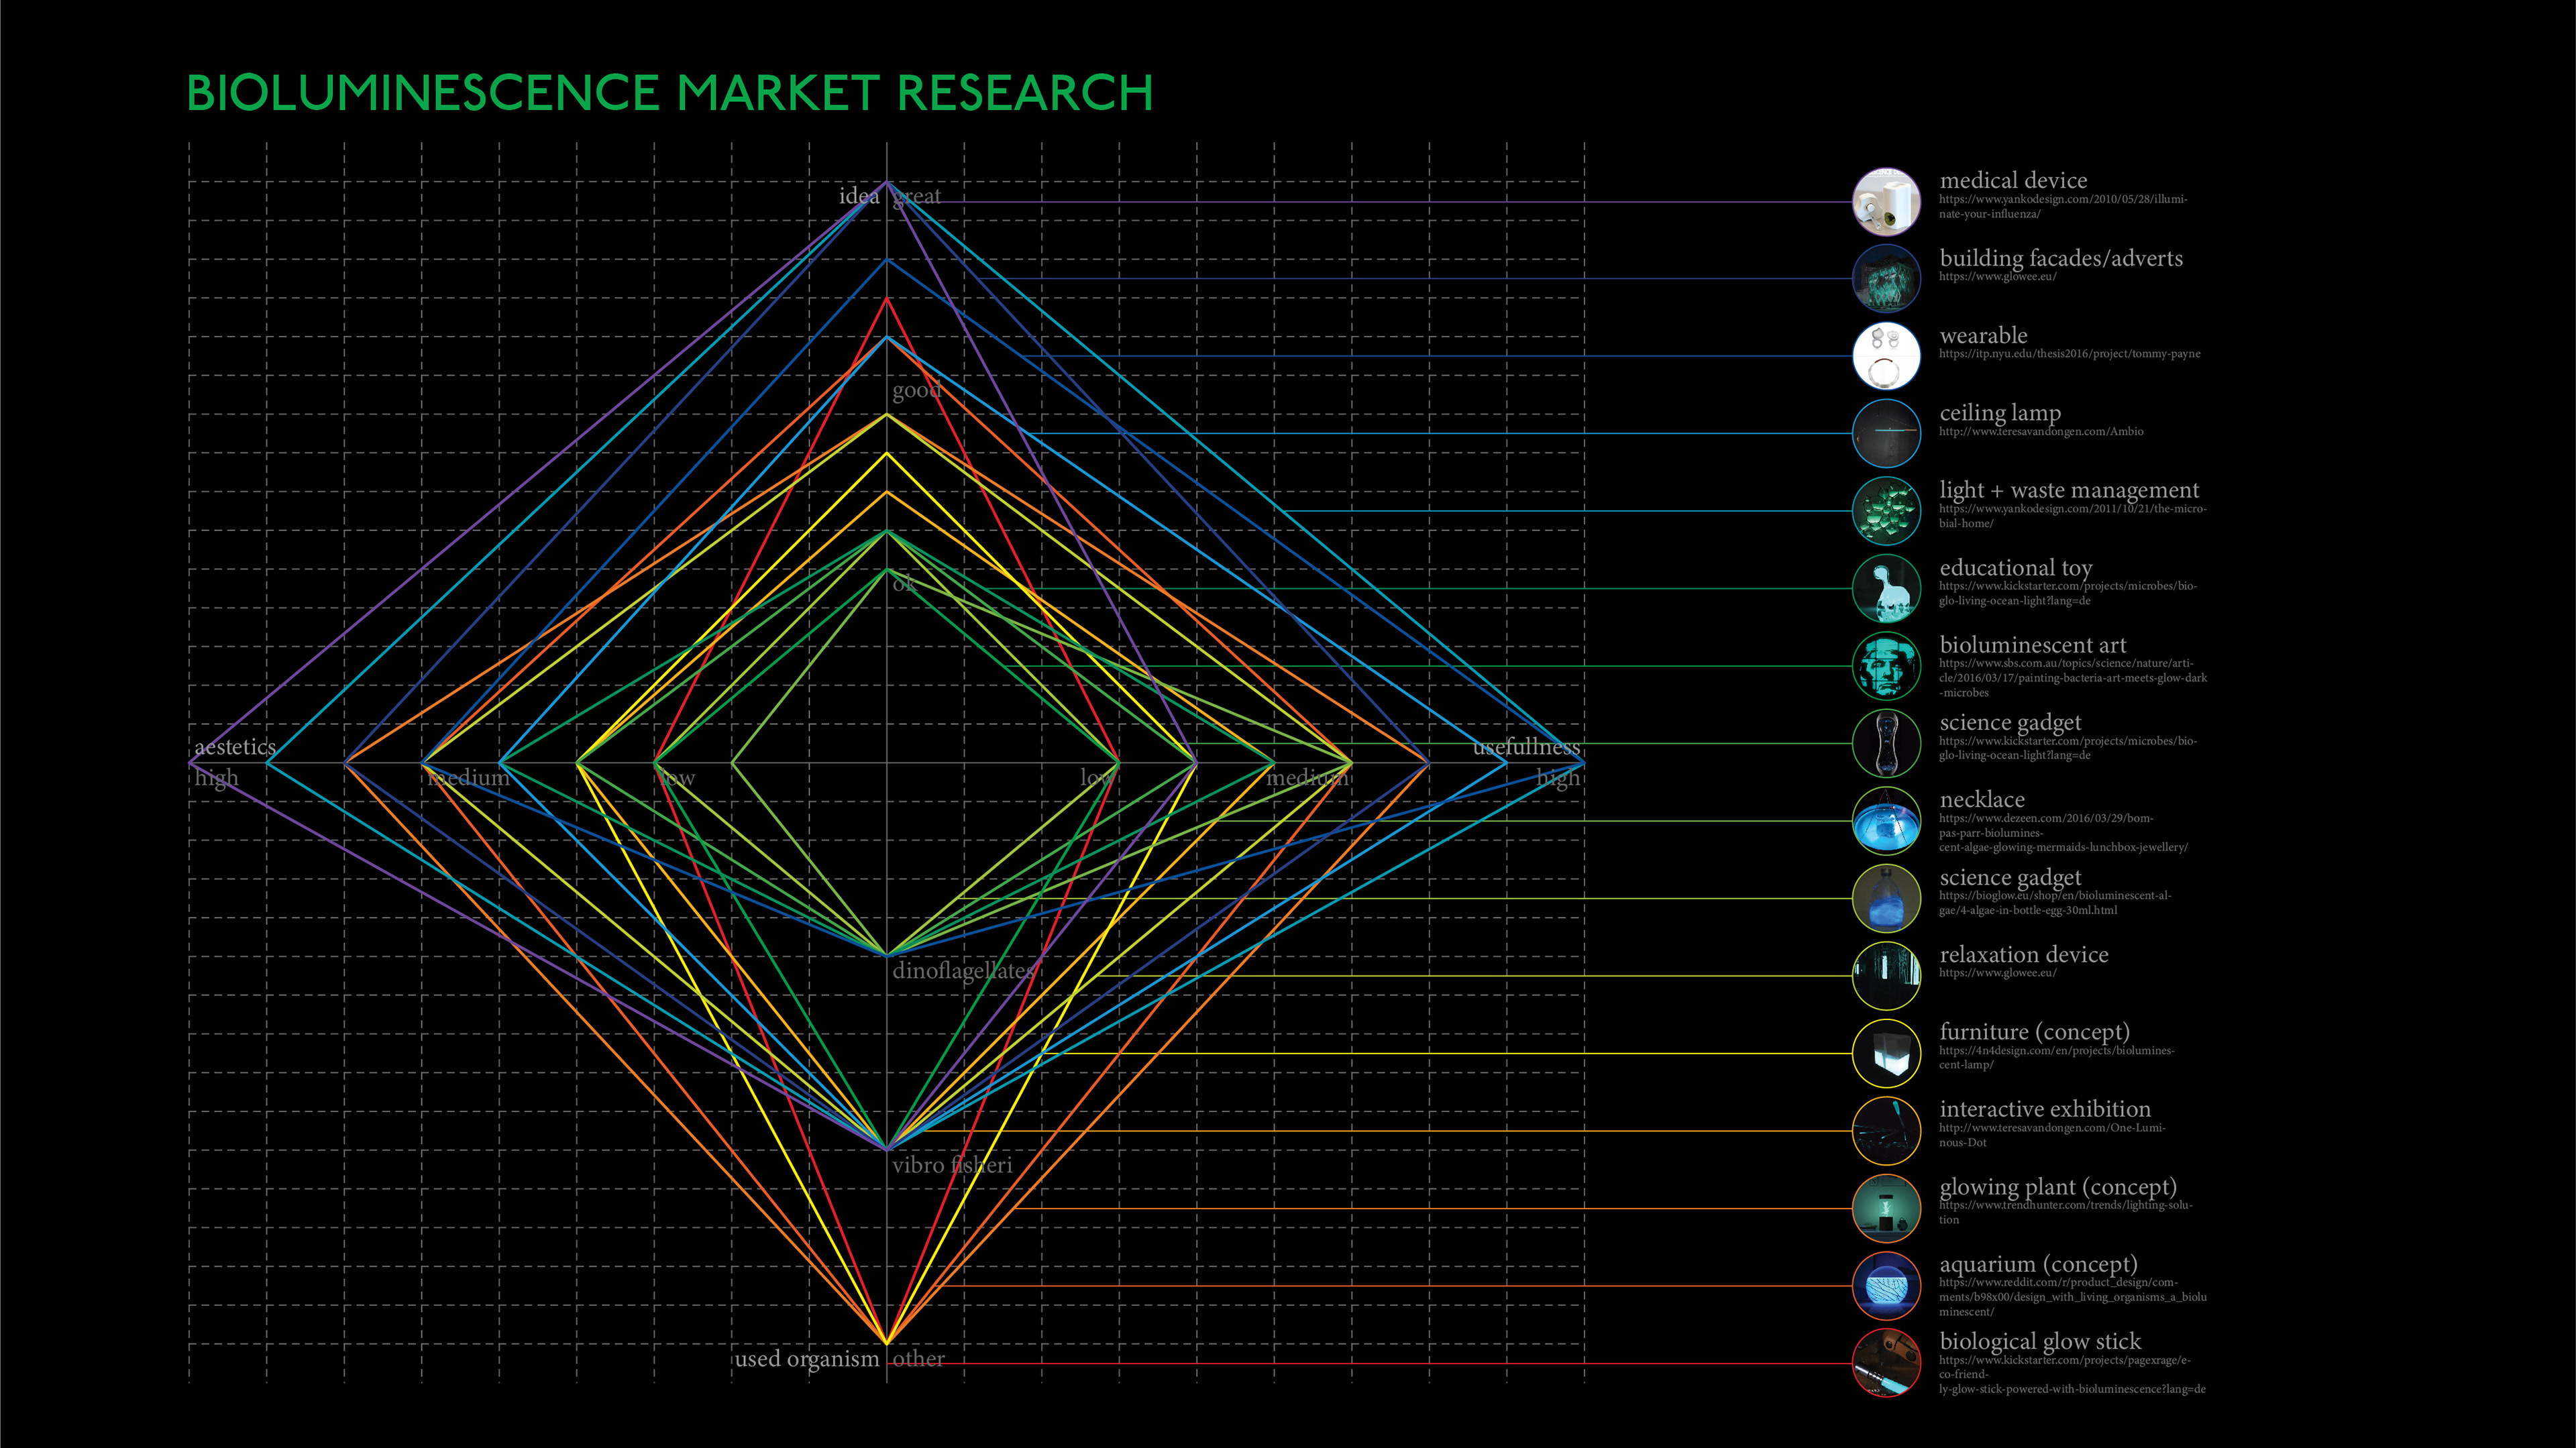Click the furniture (concept) glowing cube thumbnail
Screen dimensions: 2576x1448
(1886, 1053)
